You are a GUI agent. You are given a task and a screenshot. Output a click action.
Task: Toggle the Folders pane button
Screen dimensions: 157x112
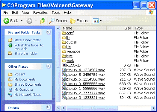pos(79,21)
